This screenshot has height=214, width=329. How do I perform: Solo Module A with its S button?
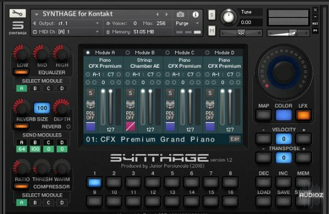tap(90, 93)
